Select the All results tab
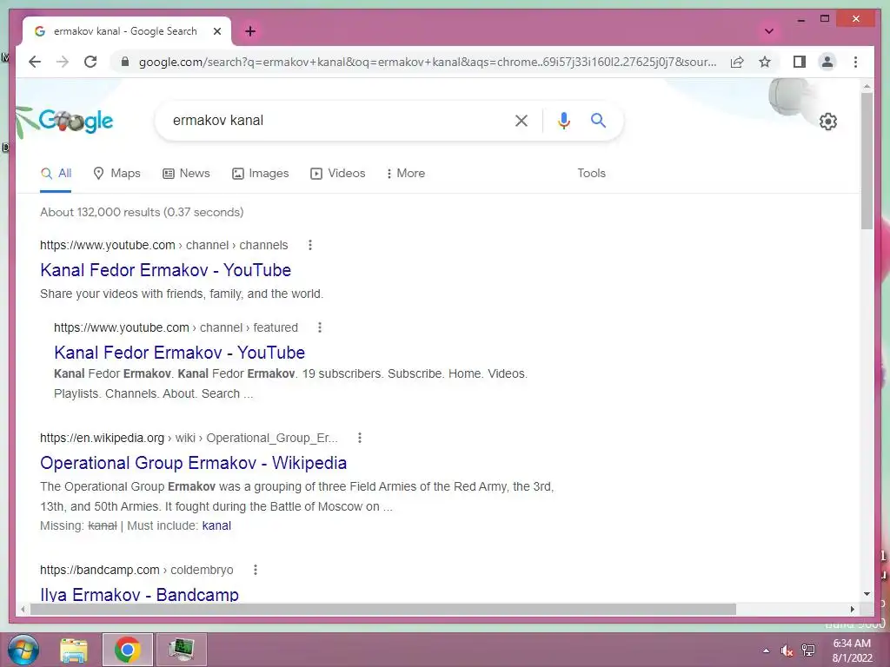The height and width of the screenshot is (667, 890). tap(56, 174)
